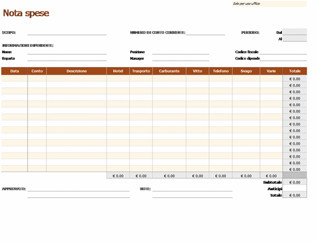Select the Subtotale amount cell
Screen dimensions: 316x243
click(x=294, y=182)
